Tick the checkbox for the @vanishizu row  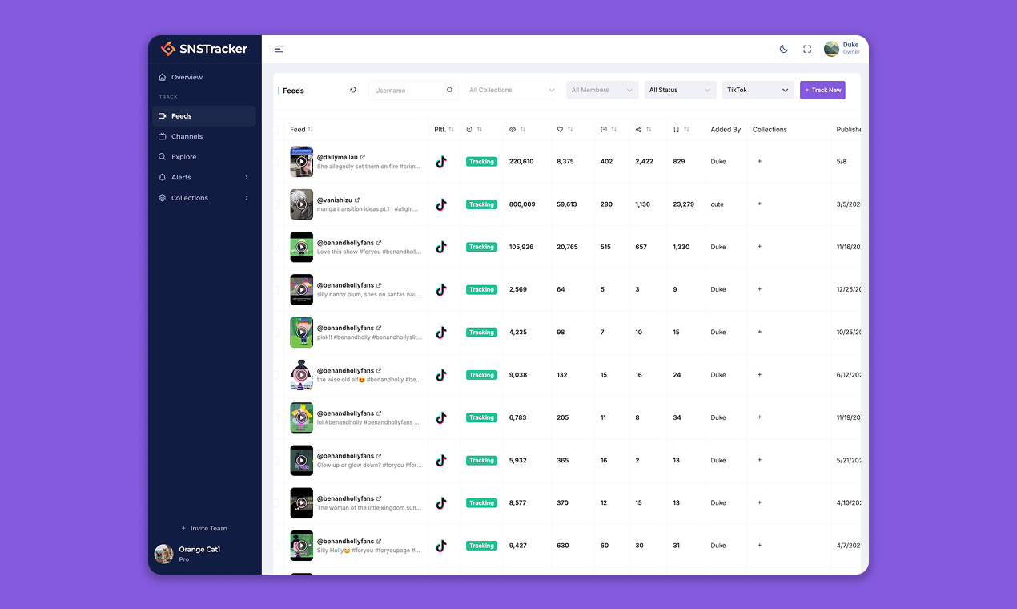pyautogui.click(x=277, y=204)
